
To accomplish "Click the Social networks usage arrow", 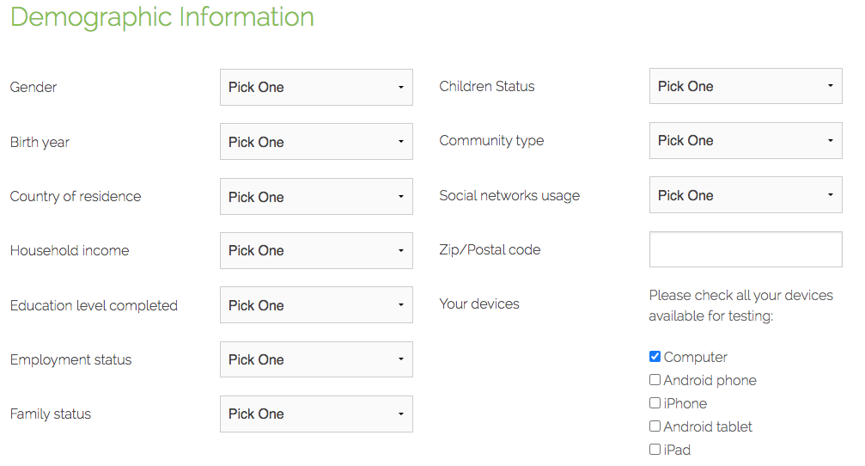I will pos(830,195).
